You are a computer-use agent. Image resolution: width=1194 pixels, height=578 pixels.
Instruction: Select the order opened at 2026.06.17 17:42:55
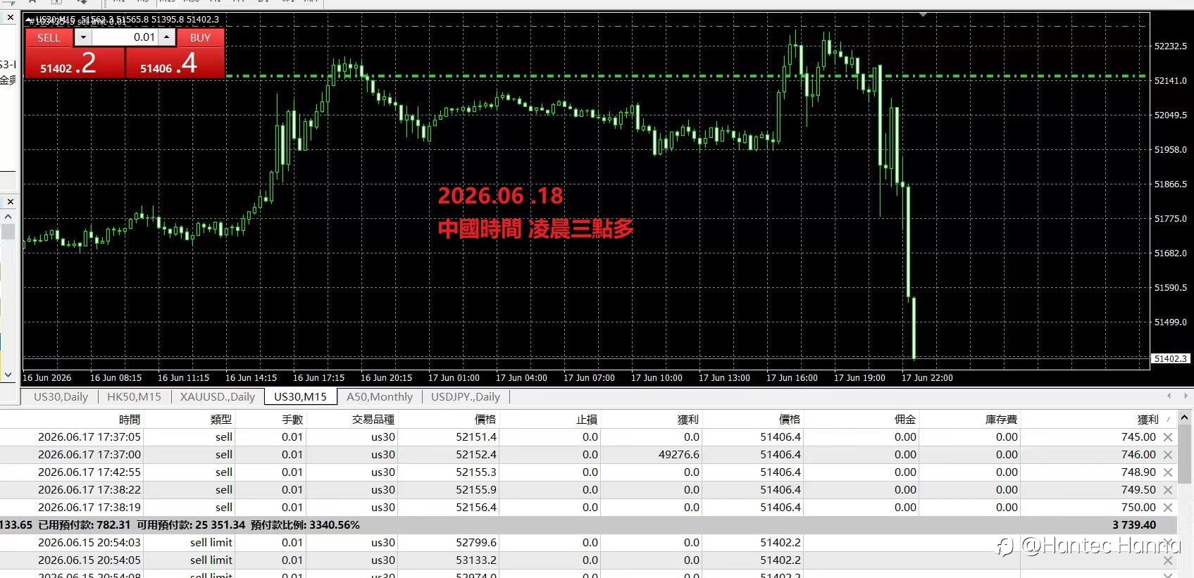[x=588, y=472]
